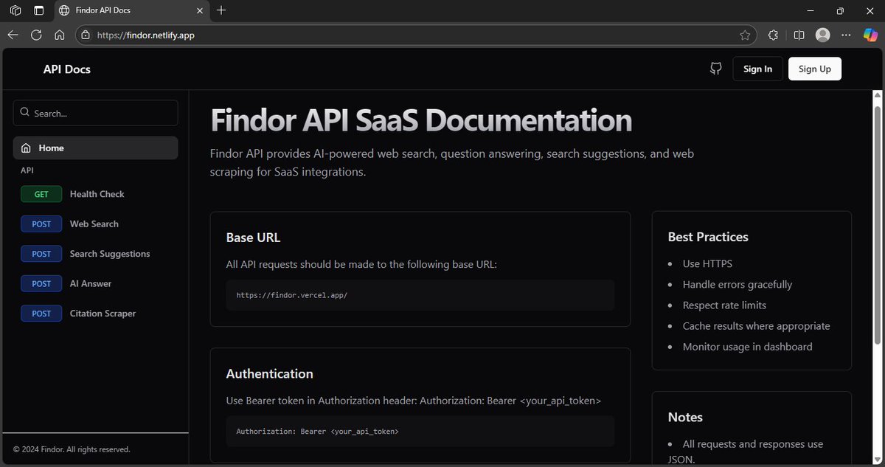Open browser extensions puzzle icon
The image size is (885, 467).
[773, 35]
